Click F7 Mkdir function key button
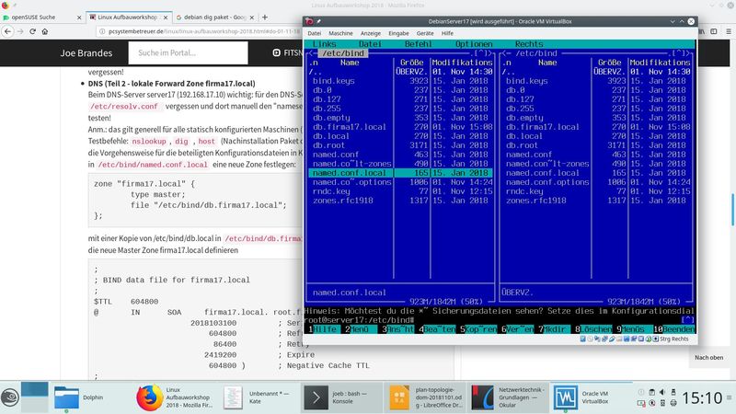The height and width of the screenshot is (414, 736). click(554, 329)
